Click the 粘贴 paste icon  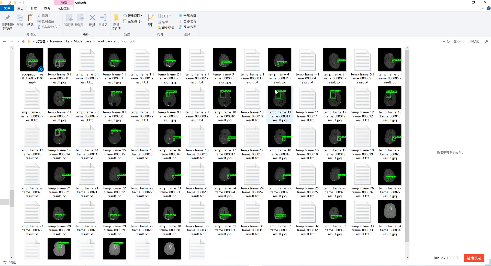point(30,18)
